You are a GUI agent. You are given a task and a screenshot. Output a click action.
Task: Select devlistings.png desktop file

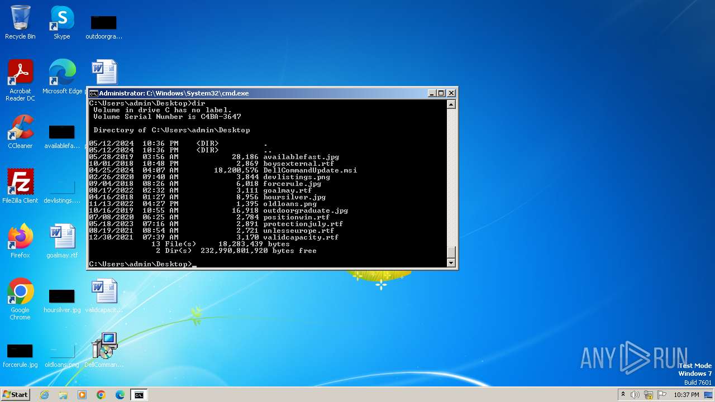coord(62,192)
